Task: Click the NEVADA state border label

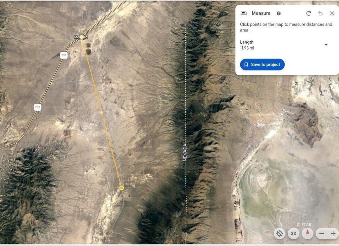Action: coord(185,152)
